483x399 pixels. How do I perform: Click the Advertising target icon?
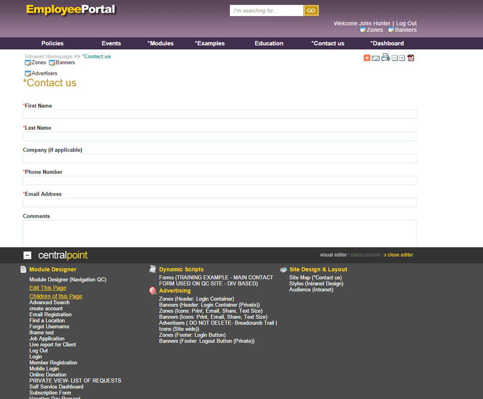[x=153, y=291]
